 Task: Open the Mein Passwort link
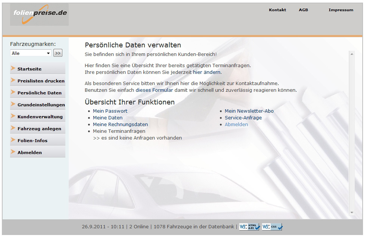[x=110, y=111]
